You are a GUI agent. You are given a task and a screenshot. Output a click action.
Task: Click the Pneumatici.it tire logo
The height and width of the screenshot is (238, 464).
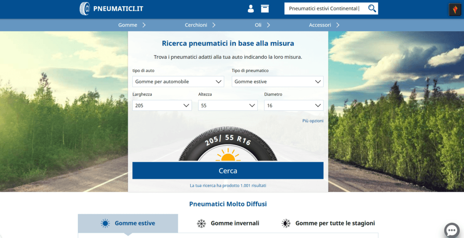tap(85, 9)
